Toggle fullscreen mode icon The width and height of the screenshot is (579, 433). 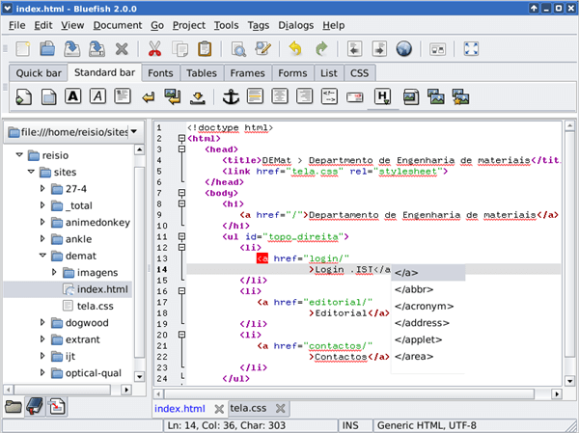click(471, 48)
